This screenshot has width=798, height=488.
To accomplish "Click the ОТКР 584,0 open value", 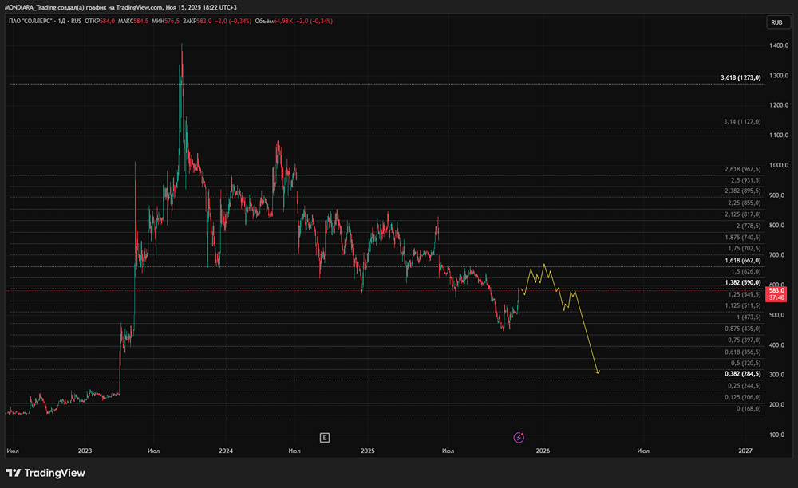I will point(100,21).
